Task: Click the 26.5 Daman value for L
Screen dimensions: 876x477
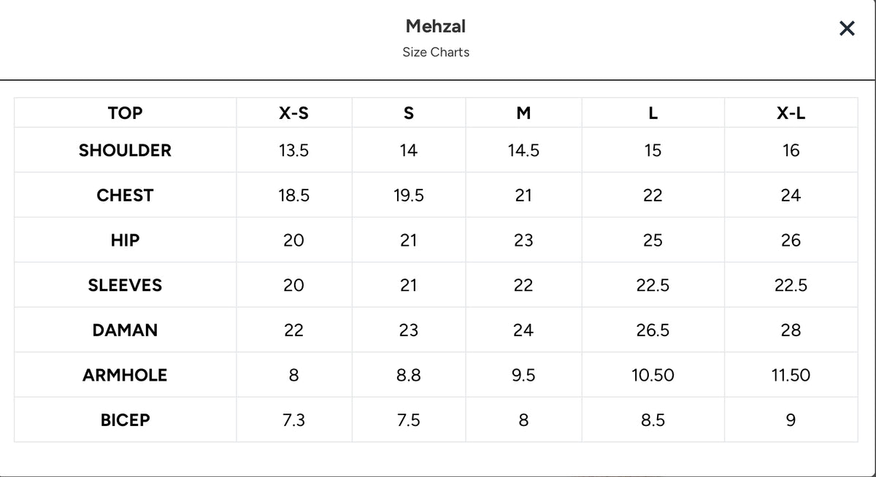Action: click(653, 330)
